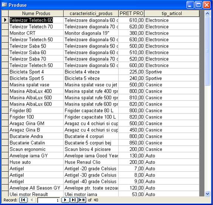Screen dimensions: 213x205
Task: Click price cell '9,00'
Action: coord(131,181)
